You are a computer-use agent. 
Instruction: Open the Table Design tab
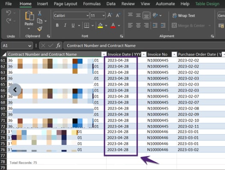207,4
